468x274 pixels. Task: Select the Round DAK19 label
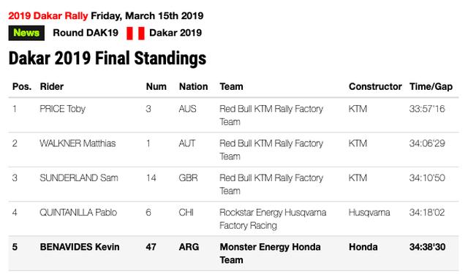click(86, 32)
